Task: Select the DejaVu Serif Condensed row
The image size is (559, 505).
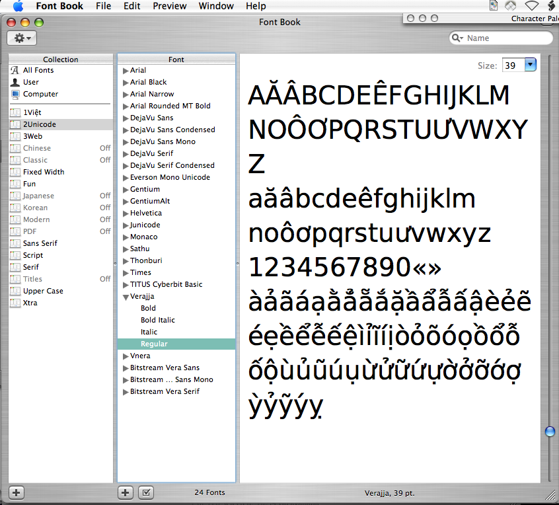Action: [176, 165]
